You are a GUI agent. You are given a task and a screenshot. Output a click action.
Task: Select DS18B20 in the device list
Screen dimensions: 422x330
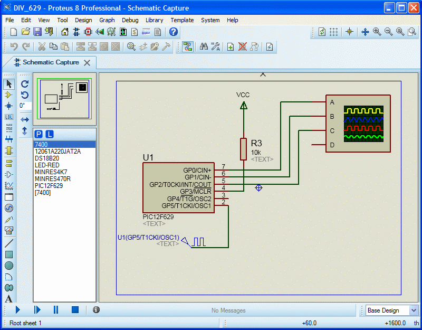point(64,158)
